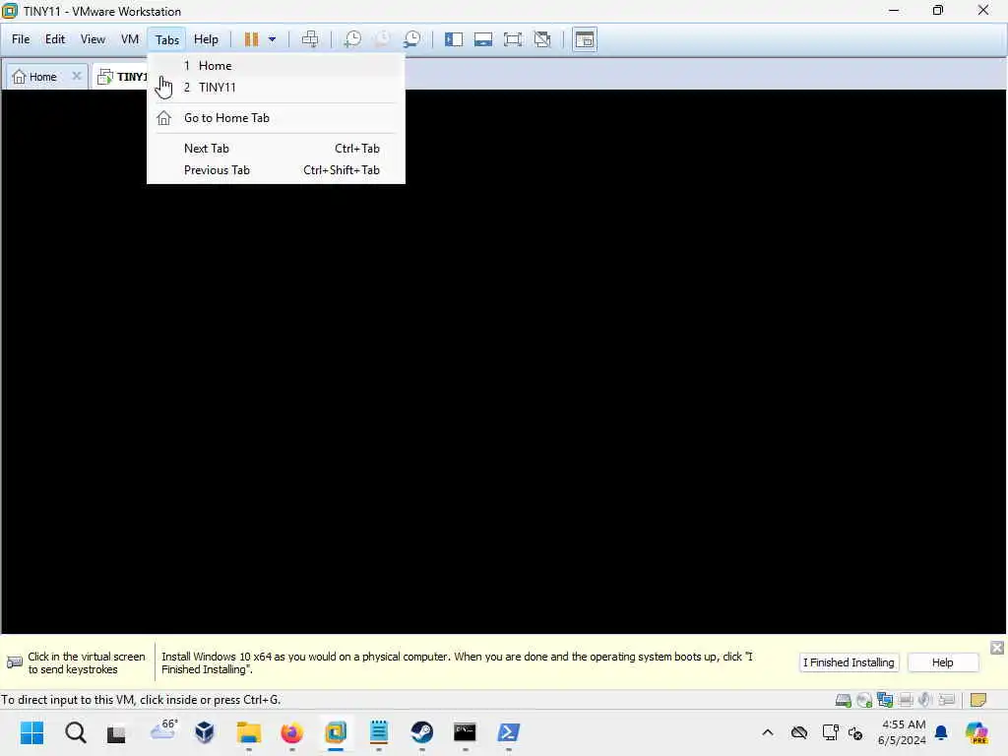The width and height of the screenshot is (1008, 756).
Task: Click the sound card status icon
Action: pos(925,700)
